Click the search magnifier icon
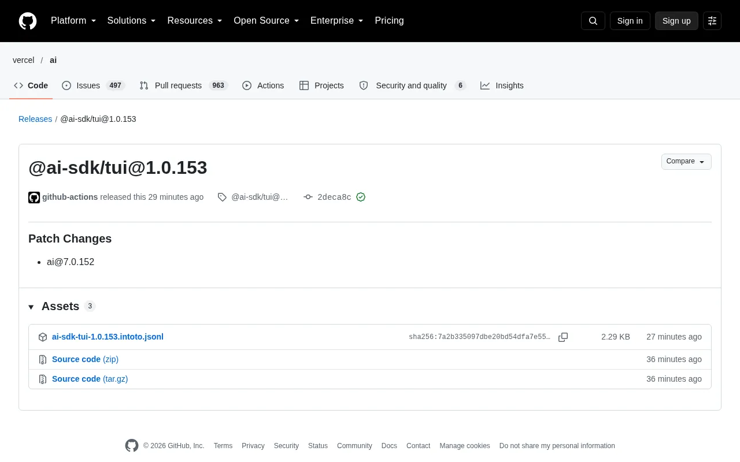The width and height of the screenshot is (740, 462). click(x=593, y=21)
